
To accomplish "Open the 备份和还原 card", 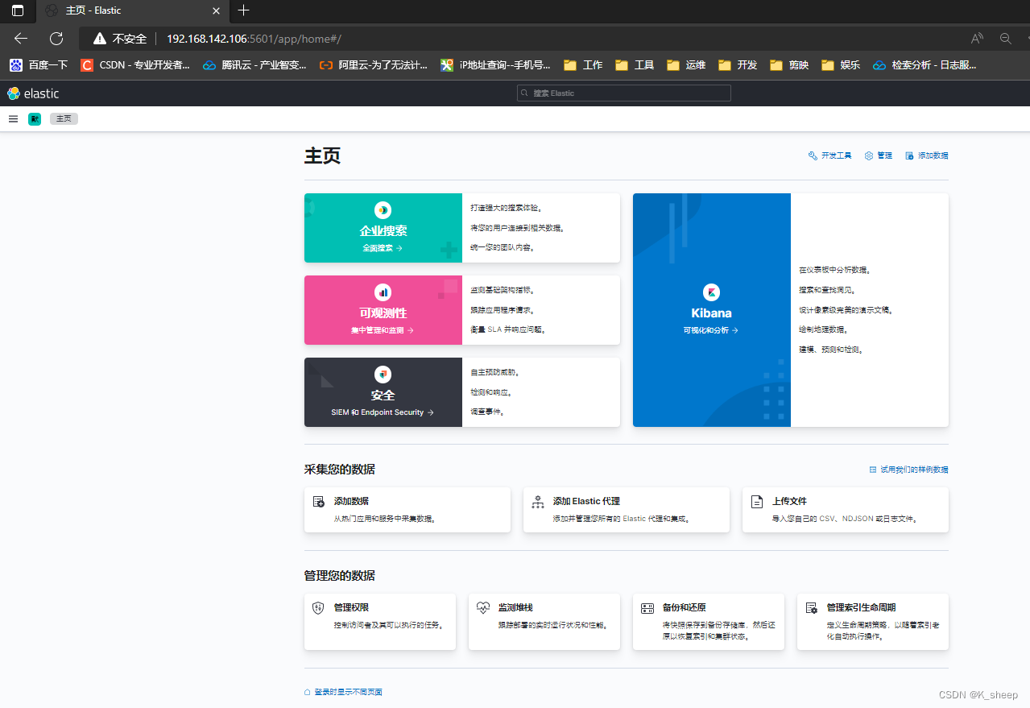I will click(709, 622).
